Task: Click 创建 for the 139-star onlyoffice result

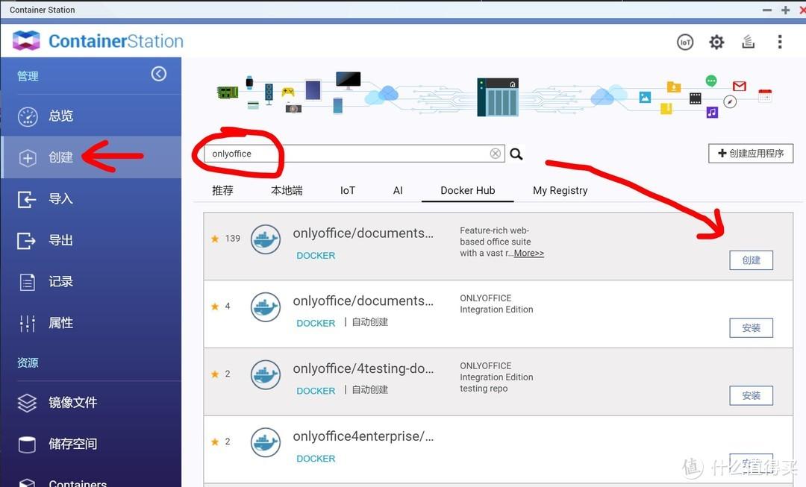Action: 751,260
